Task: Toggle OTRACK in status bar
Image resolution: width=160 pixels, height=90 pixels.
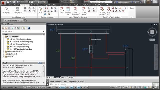Action: 62,87
